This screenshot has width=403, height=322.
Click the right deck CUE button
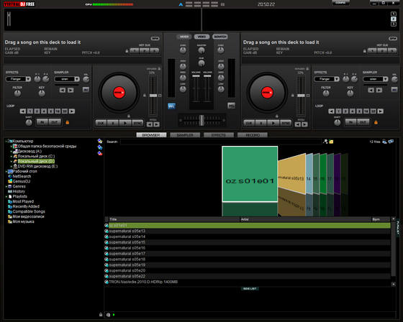(249, 123)
